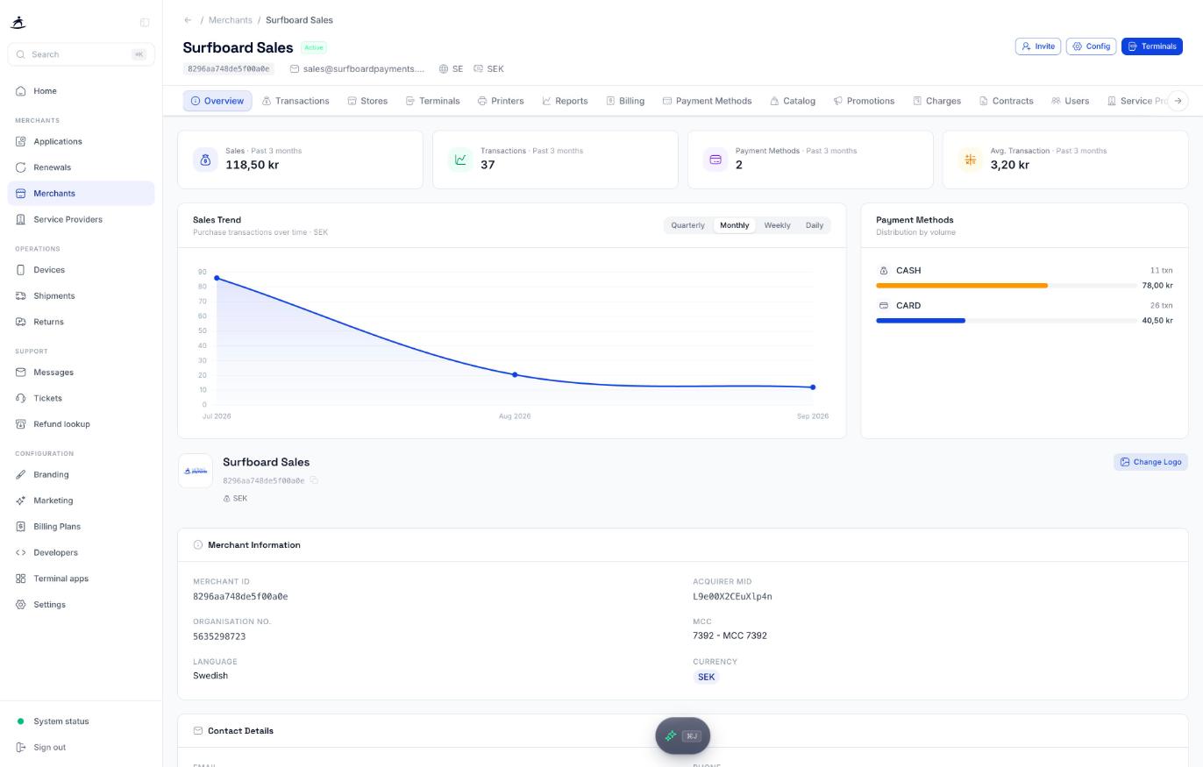The height and width of the screenshot is (767, 1203).
Task: Open Refund lookup in the sidebar
Action: click(x=81, y=424)
